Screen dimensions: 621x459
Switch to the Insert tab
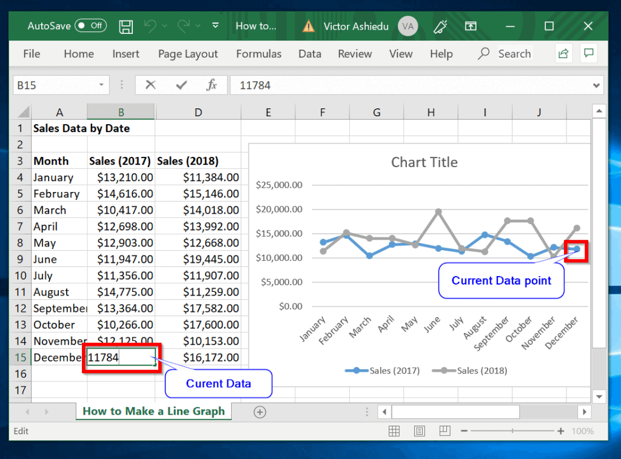click(x=126, y=53)
